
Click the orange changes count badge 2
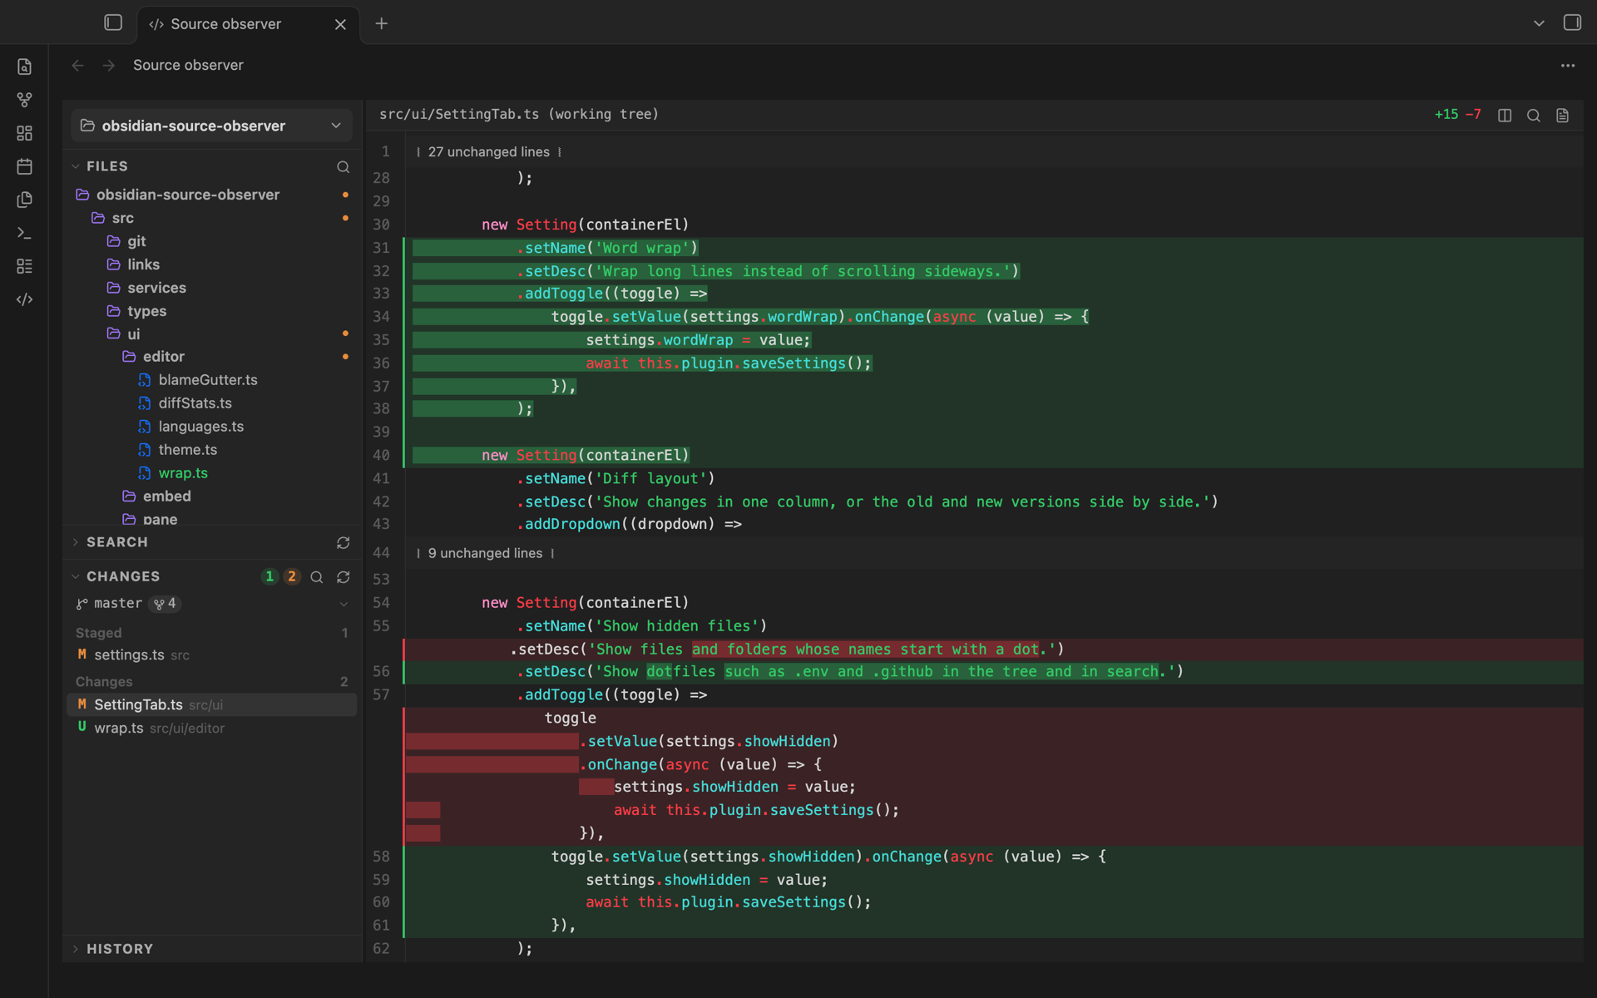click(292, 576)
